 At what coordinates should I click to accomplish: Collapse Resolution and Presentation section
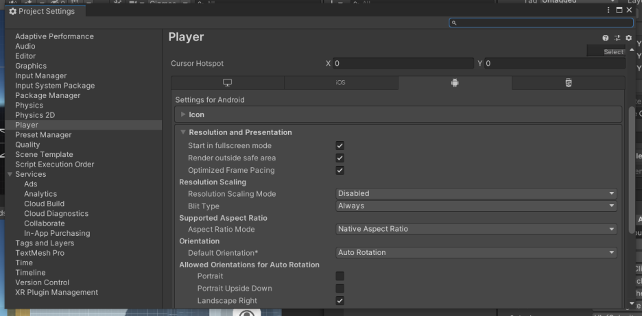tap(183, 132)
